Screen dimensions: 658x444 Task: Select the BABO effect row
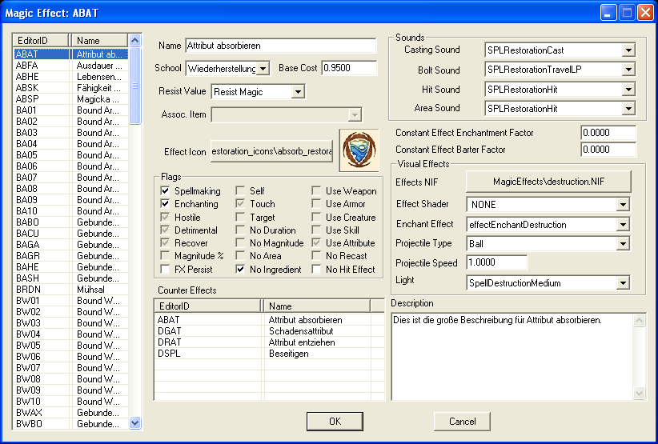tap(70, 222)
